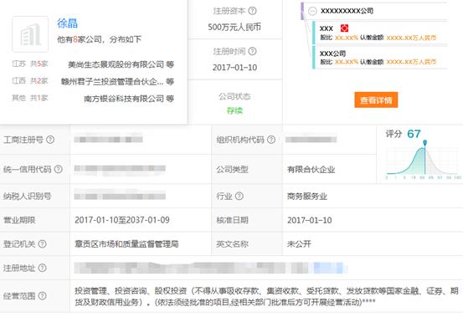Click the 经营范围 help icon
Viewport: 463px width, 317px height.
(x=43, y=296)
